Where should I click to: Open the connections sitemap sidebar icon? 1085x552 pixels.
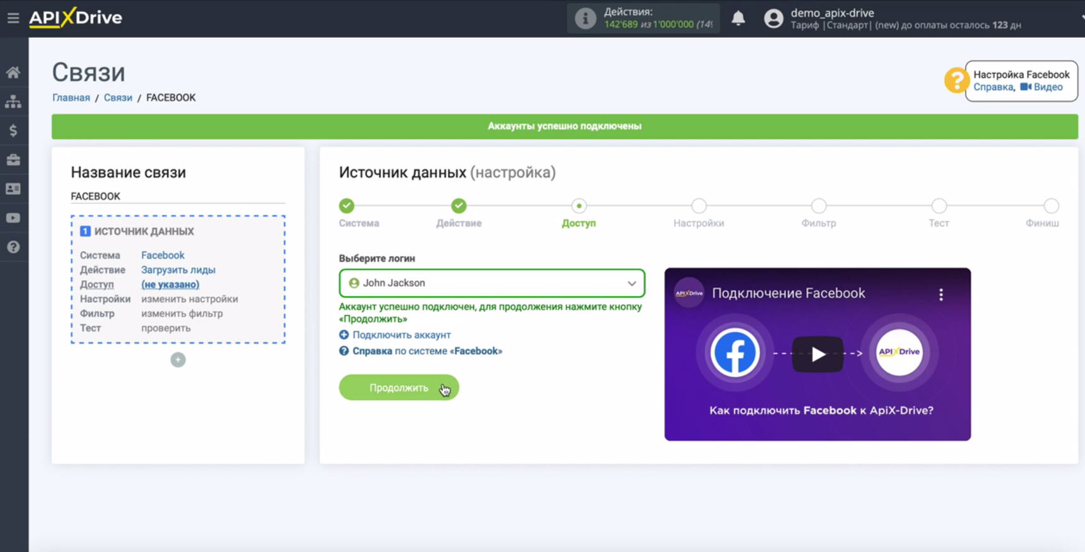[13, 101]
